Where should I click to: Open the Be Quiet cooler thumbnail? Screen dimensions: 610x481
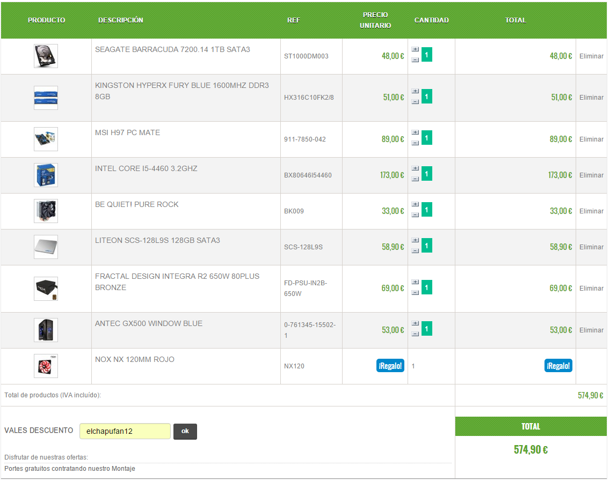point(46,211)
